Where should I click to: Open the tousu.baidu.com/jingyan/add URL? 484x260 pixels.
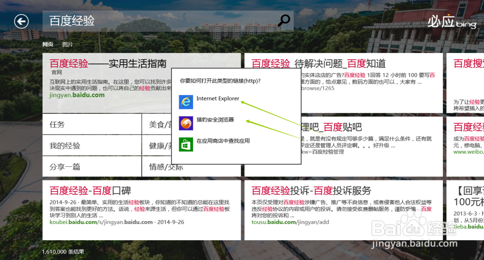pyautogui.click(x=290, y=222)
